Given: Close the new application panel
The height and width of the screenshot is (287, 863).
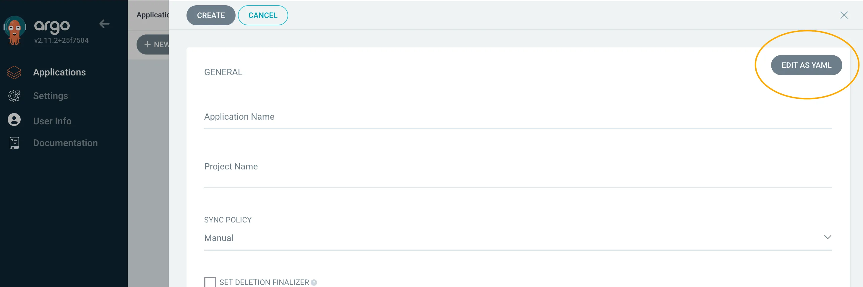Looking at the screenshot, I should 843,15.
